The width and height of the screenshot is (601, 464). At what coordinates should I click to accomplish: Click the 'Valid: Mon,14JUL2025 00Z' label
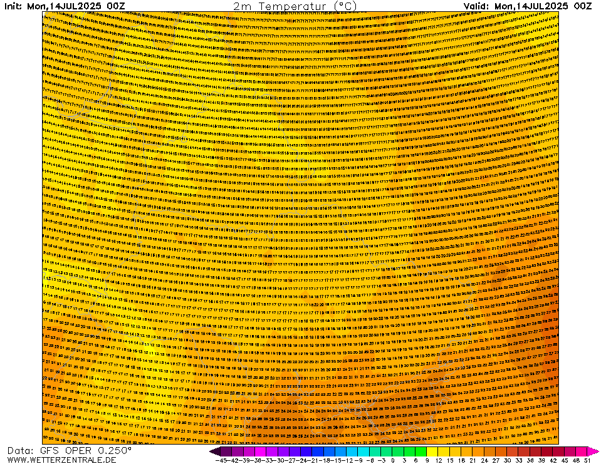pyautogui.click(x=528, y=6)
